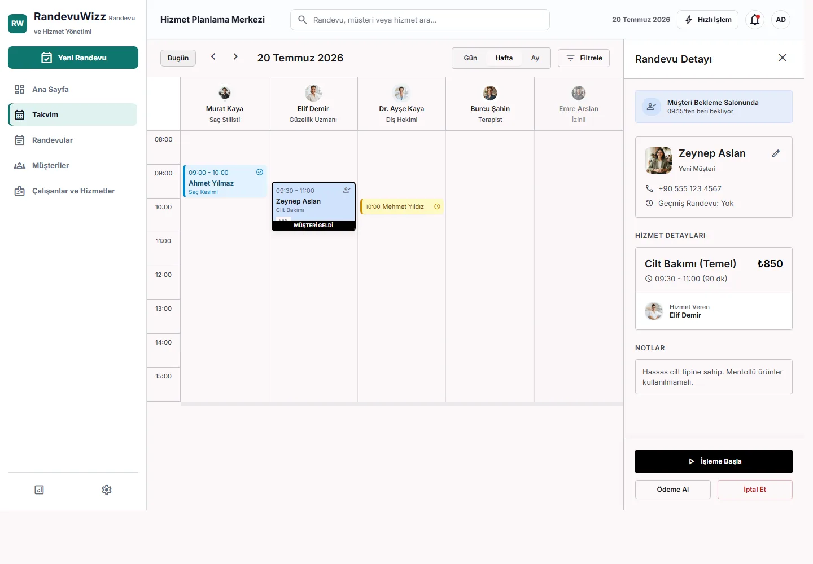
Task: Click the İptal Et button
Action: (x=755, y=490)
